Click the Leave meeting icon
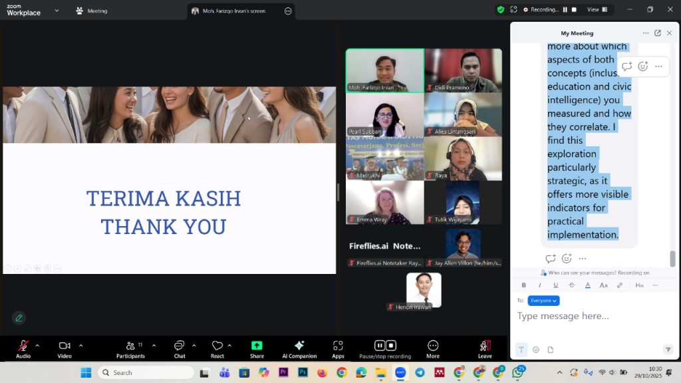This screenshot has width=681, height=383. pyautogui.click(x=485, y=346)
